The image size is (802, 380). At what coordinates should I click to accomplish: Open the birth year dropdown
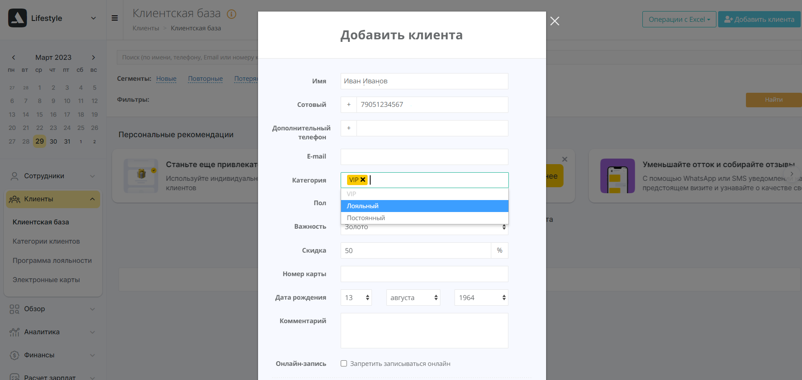point(481,298)
